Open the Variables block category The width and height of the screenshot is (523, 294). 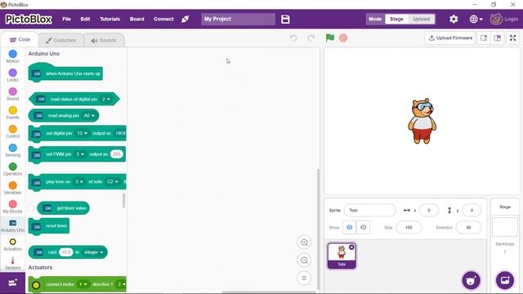[x=13, y=188]
